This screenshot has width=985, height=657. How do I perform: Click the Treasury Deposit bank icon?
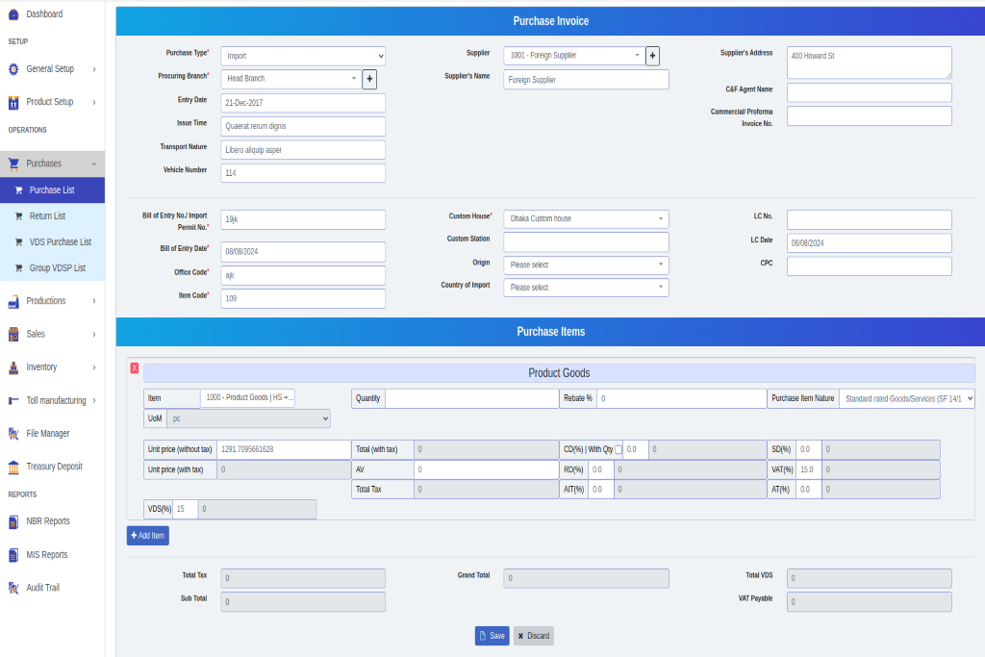pyautogui.click(x=13, y=467)
